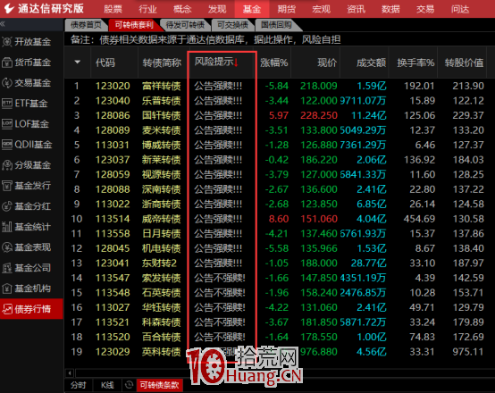Open the 资讯 top menu

tap(356, 9)
